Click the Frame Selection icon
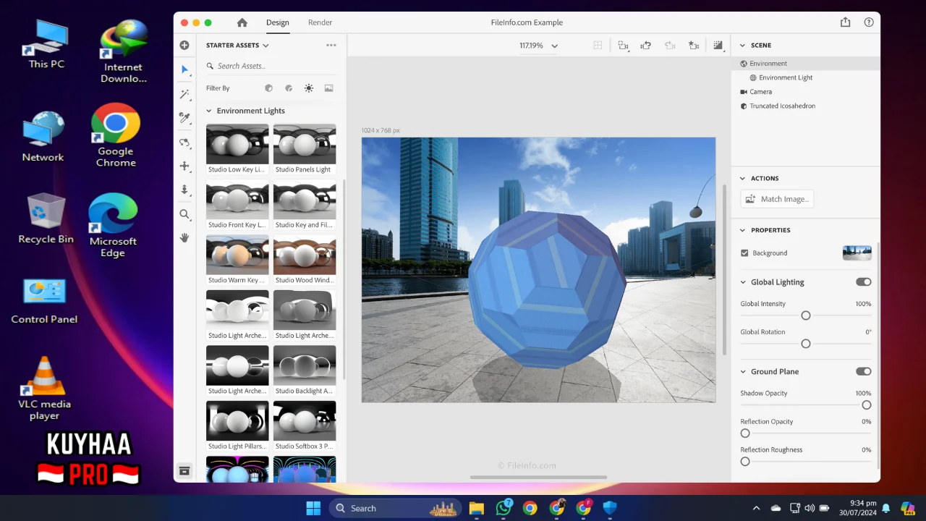The height and width of the screenshot is (521, 926). point(598,45)
